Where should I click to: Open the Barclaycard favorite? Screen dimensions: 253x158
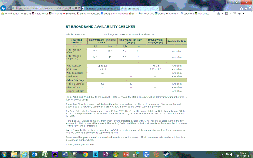pos(146,13)
